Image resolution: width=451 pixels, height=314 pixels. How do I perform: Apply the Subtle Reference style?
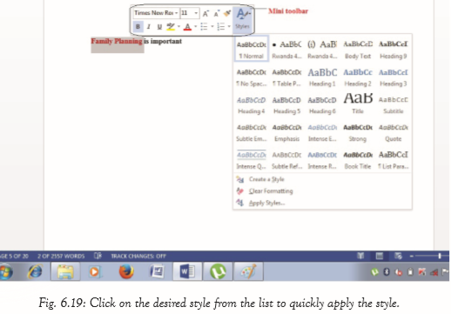286,160
